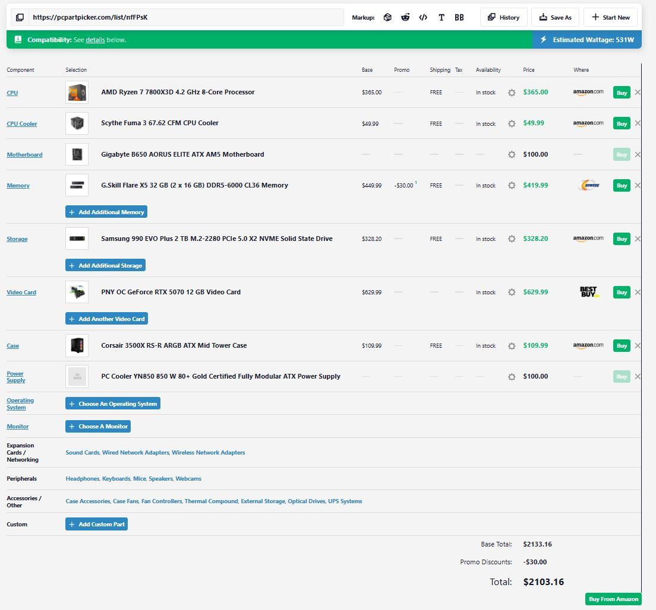
Task: Open the Best Buy merchant logo
Action: [x=589, y=292]
